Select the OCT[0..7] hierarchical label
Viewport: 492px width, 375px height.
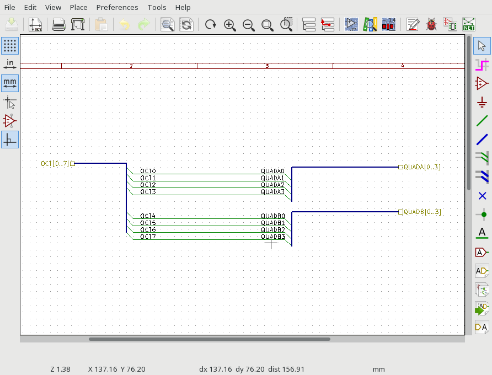[58, 163]
